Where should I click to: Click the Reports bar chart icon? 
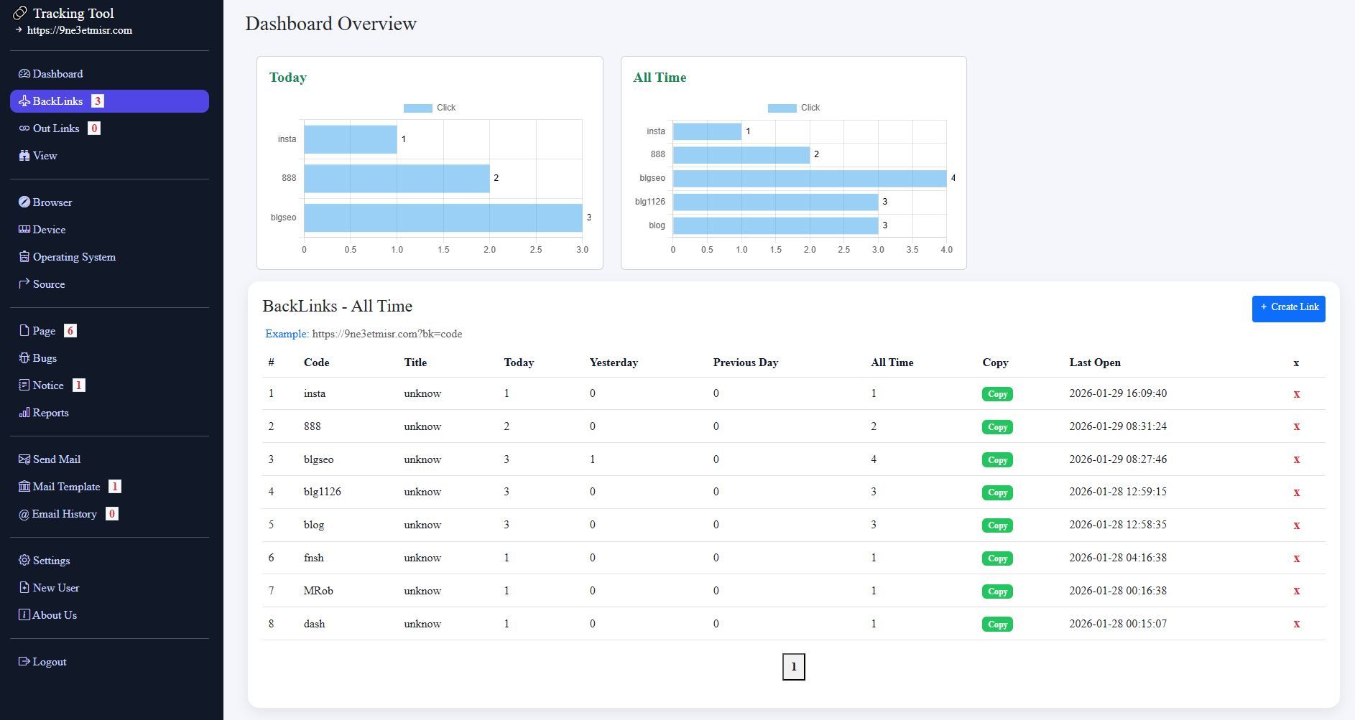coord(24,413)
